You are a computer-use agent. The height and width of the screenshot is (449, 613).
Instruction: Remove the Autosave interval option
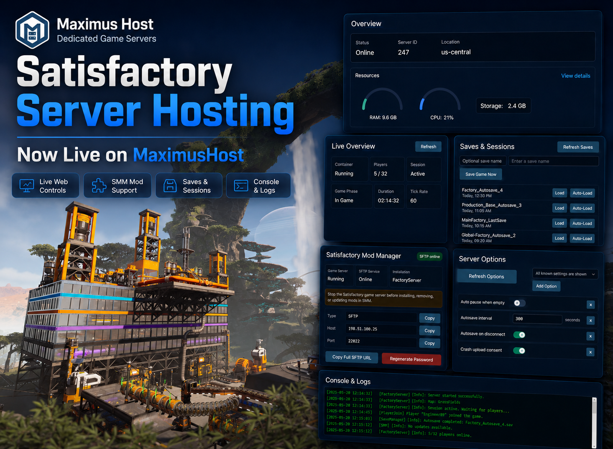click(x=590, y=321)
